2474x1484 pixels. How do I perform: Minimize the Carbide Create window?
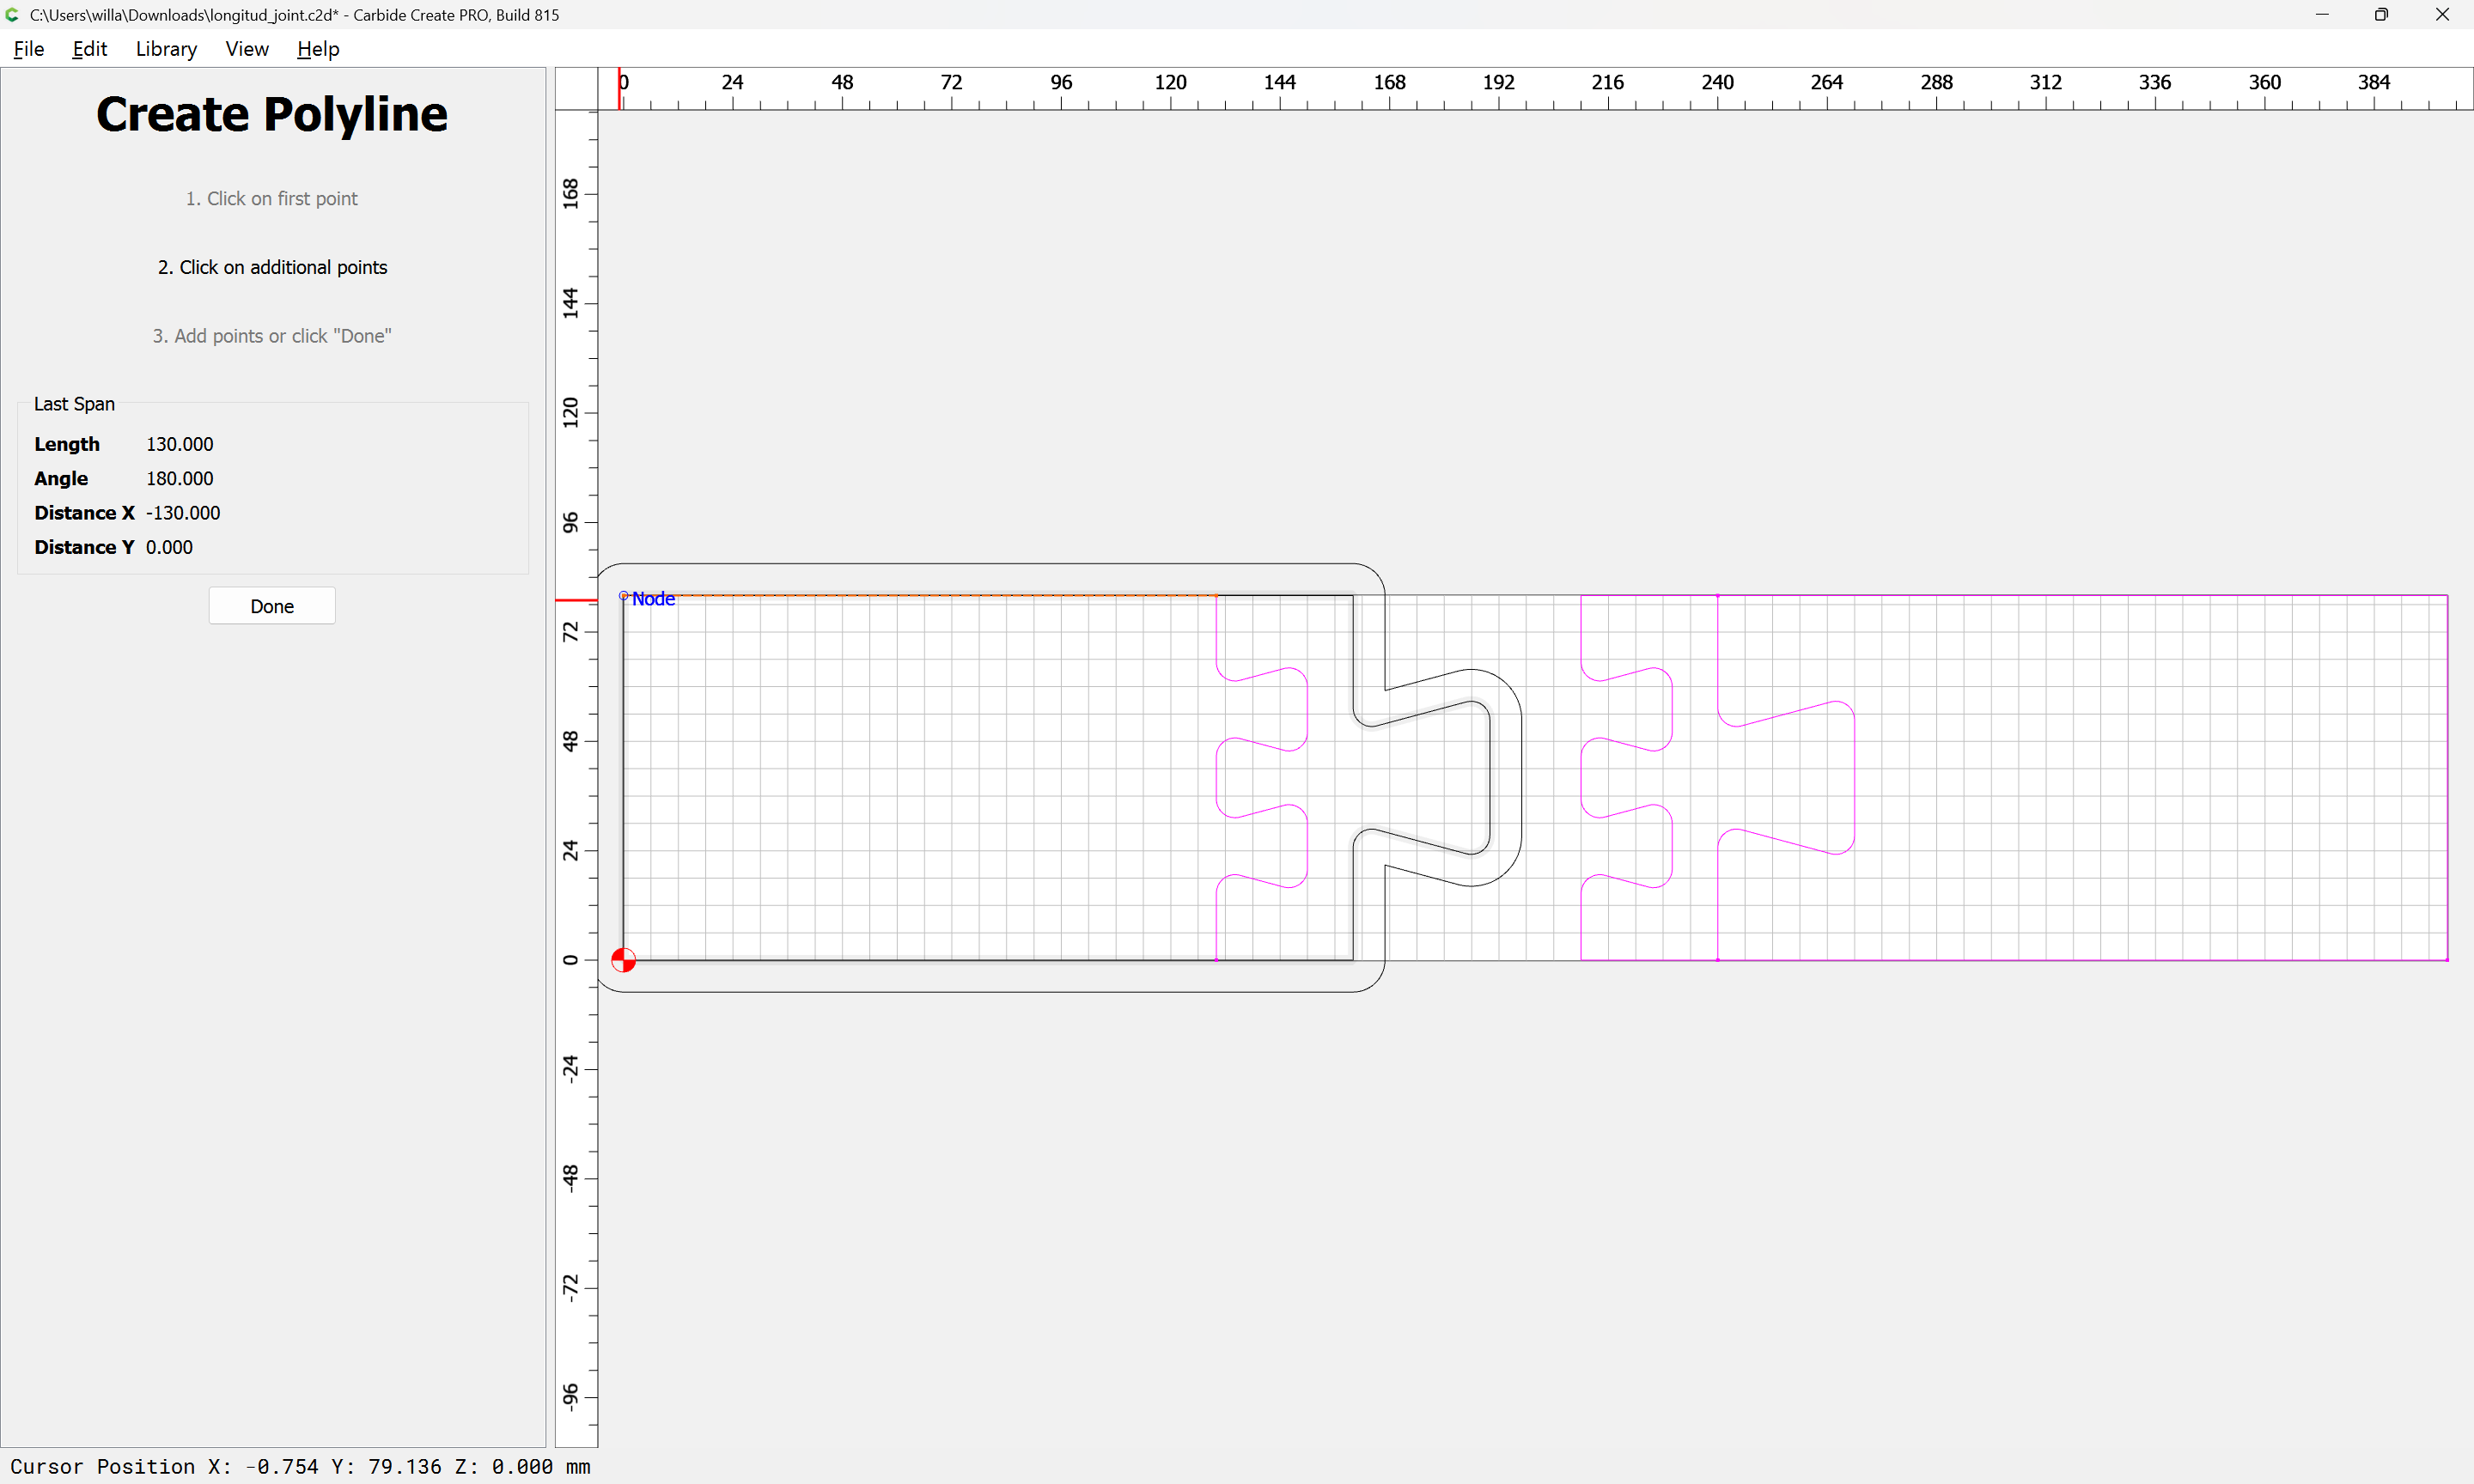coord(2322,14)
